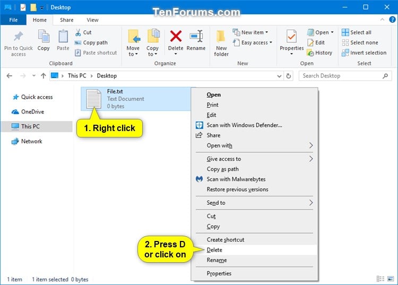398x285 pixels.
Task: Collapse the ribbon with the chevron
Action: click(382, 20)
